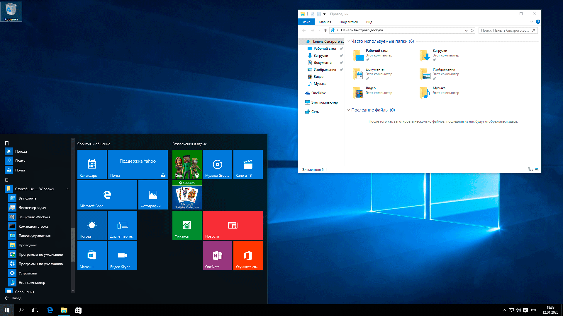563x316 pixels.
Task: Open Task Manager from Start apps list
Action: (32, 208)
